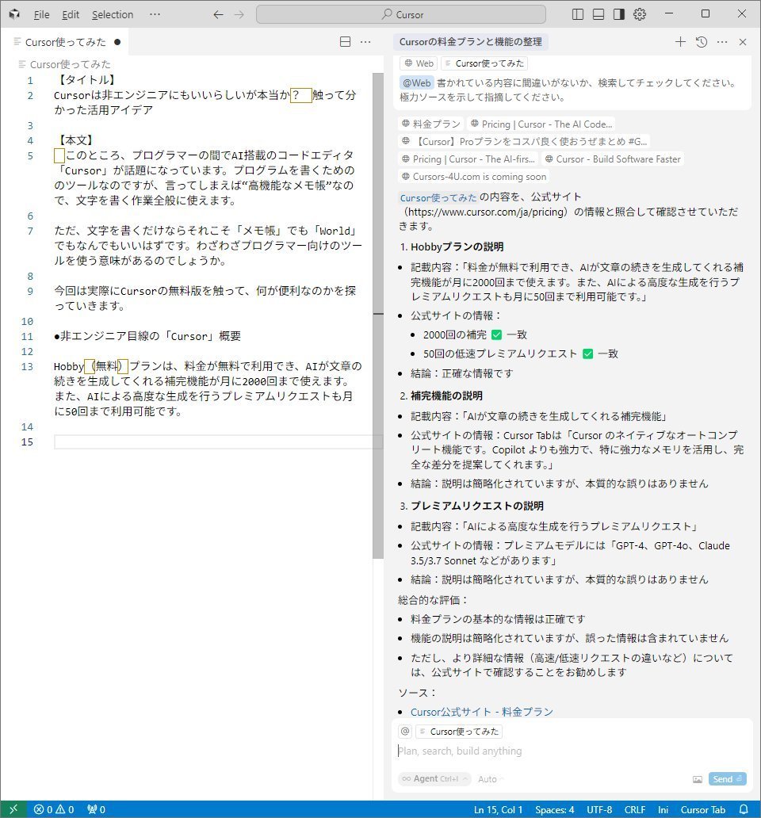This screenshot has height=818, width=761.
Task: Open the Pricing | Cursor - The AI Code source
Action: tap(541, 124)
